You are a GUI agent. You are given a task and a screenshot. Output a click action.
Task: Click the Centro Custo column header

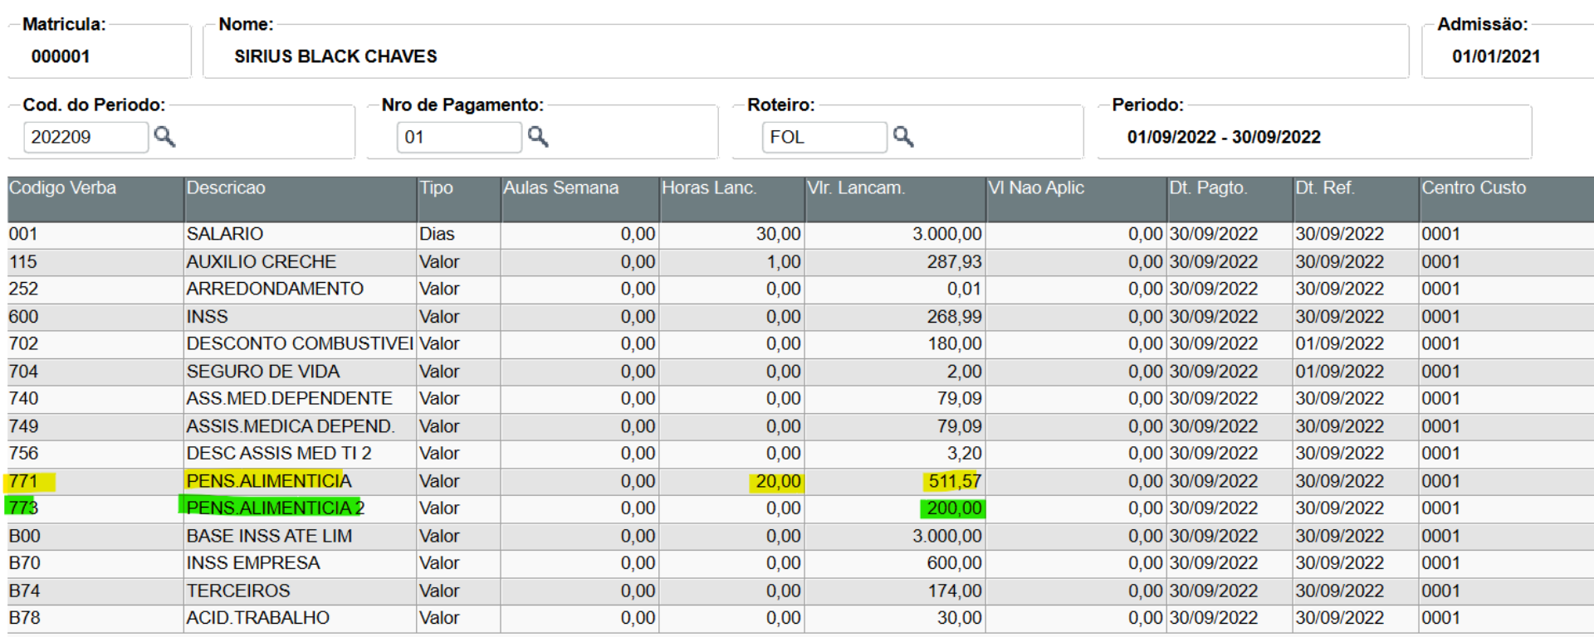pos(1506,198)
